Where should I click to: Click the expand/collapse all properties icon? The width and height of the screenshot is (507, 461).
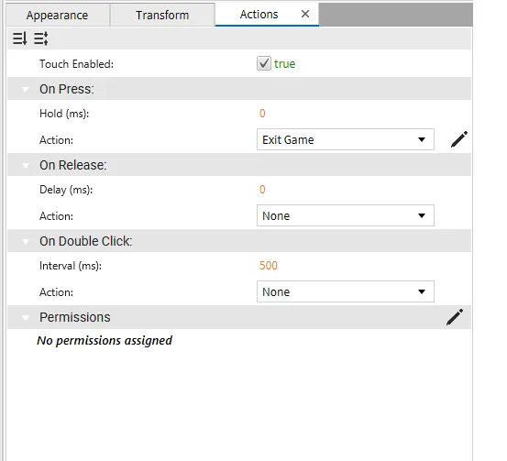tap(41, 38)
